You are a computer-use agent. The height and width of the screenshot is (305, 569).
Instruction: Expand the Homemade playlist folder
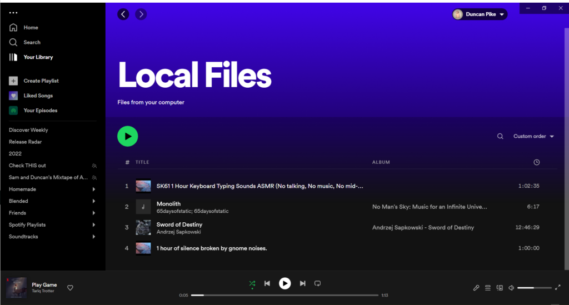tap(93, 189)
